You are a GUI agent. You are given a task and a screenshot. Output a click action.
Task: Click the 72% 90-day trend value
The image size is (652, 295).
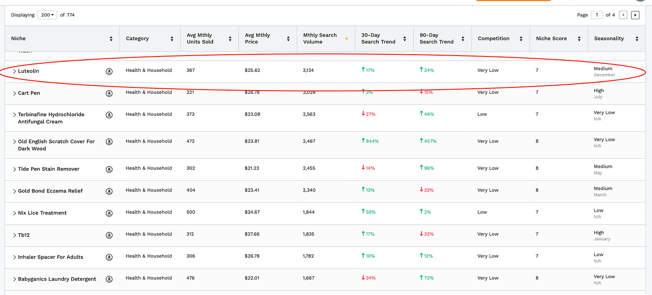click(x=427, y=278)
